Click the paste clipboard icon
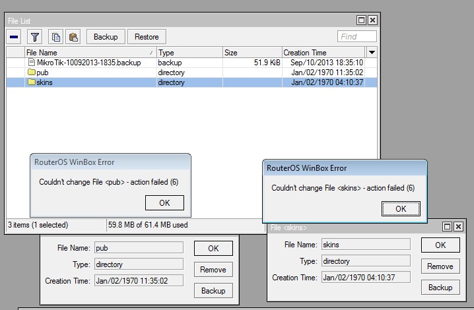The height and width of the screenshot is (310, 474). [73, 37]
